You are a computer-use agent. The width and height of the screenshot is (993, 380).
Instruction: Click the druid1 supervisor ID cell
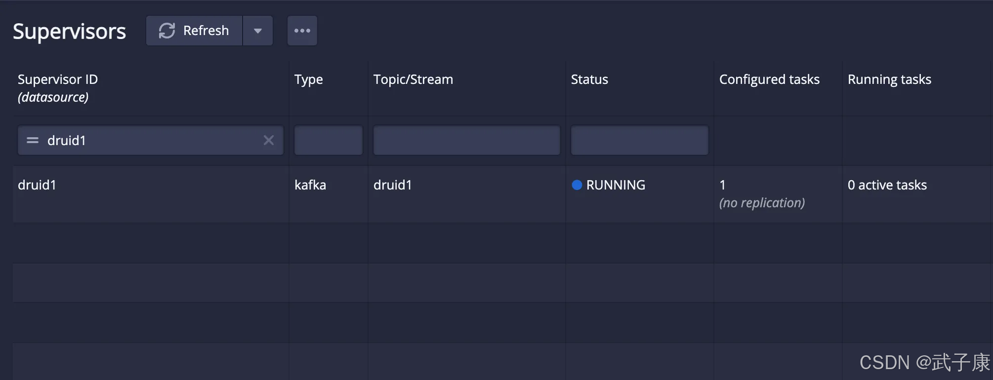click(x=37, y=185)
